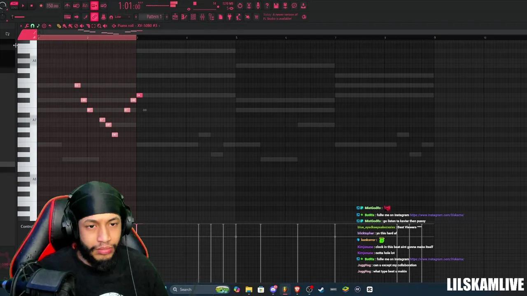Click bar 5 on the timeline ruler
Viewport: 527px width, 296px height.
click(x=236, y=38)
